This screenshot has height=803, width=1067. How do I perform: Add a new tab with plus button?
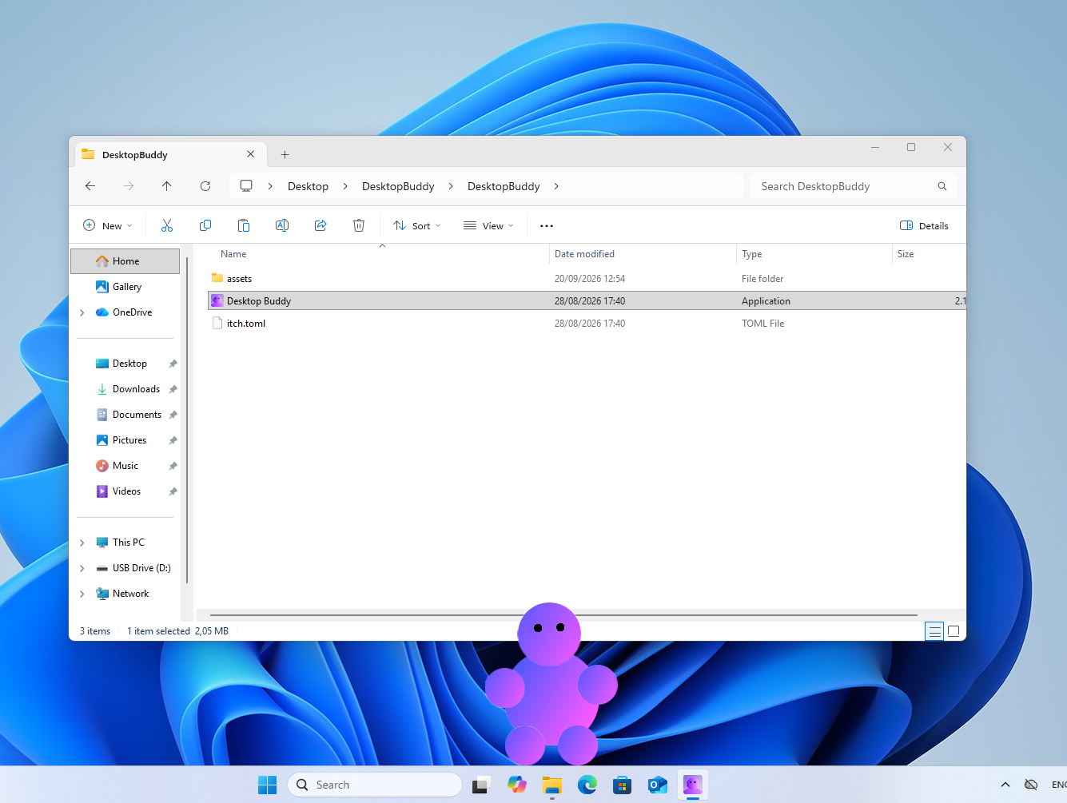click(x=285, y=155)
